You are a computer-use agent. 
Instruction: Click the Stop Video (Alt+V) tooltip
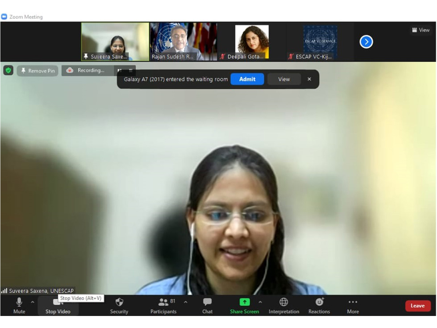point(81,298)
